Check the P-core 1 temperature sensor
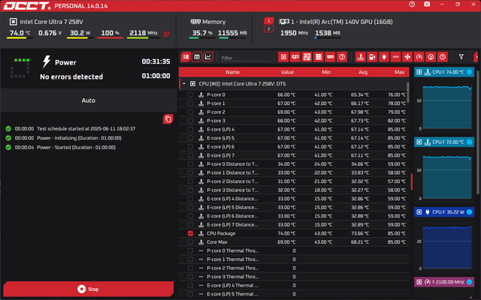 (x=190, y=103)
